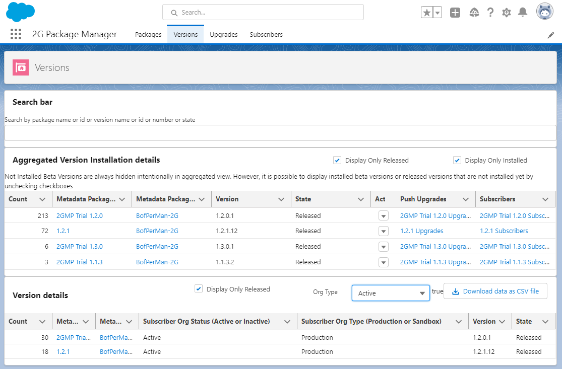
Task: Open the user profile avatar
Action: click(545, 12)
